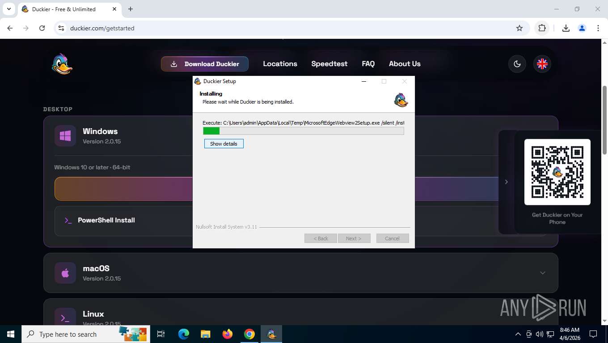Open the Locations page
The image size is (608, 343).
[x=280, y=64]
